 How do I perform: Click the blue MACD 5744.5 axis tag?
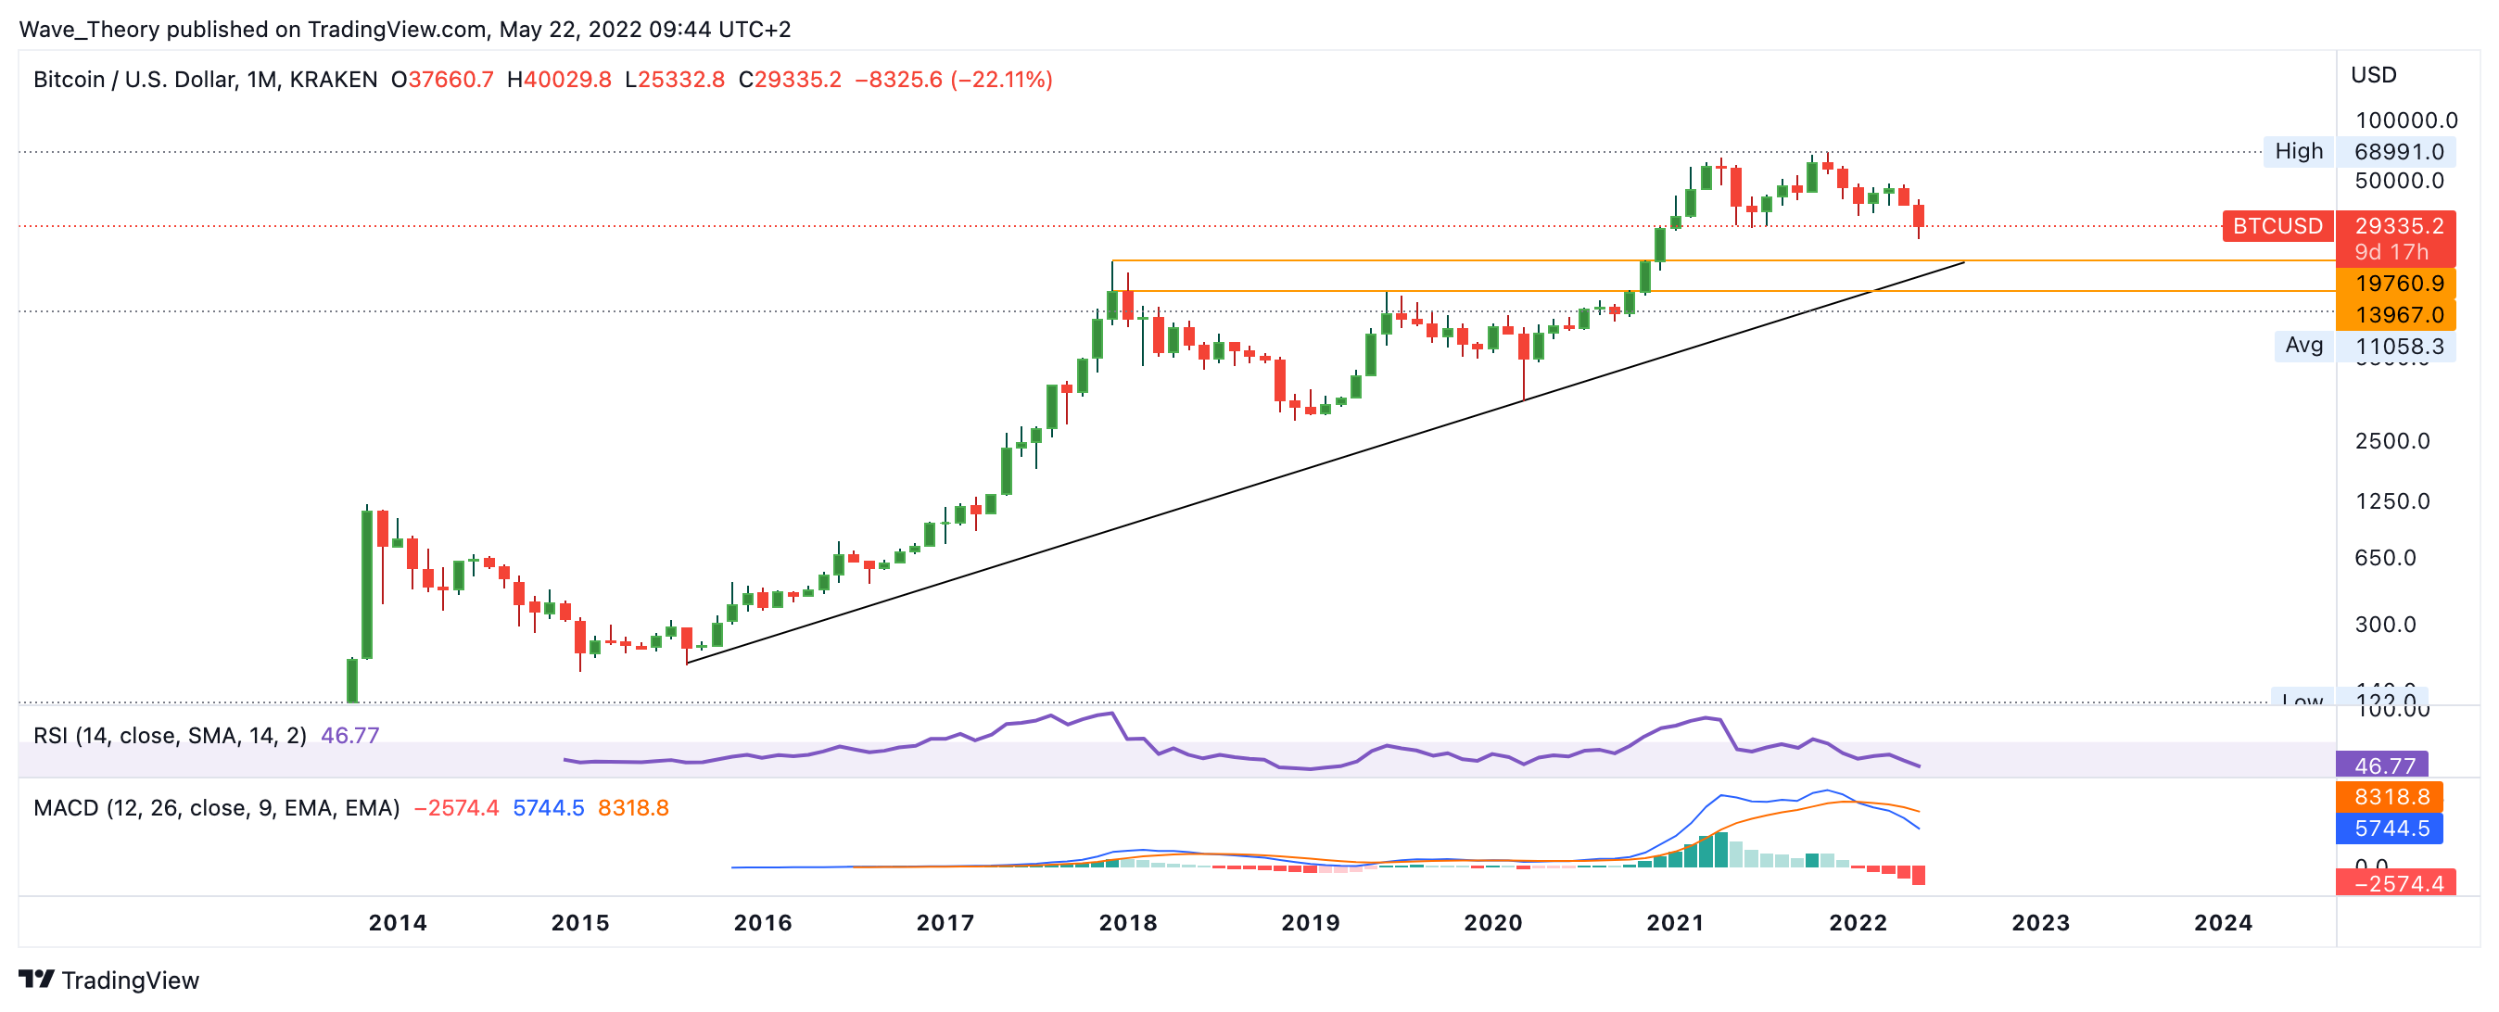click(x=2390, y=828)
